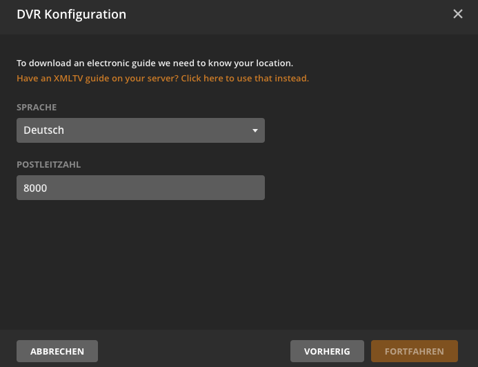Click the DVR Konfiguration title text
The image size is (478, 367).
71,14
